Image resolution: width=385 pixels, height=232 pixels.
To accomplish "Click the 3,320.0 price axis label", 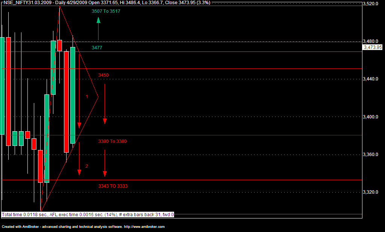I will click(370, 192).
